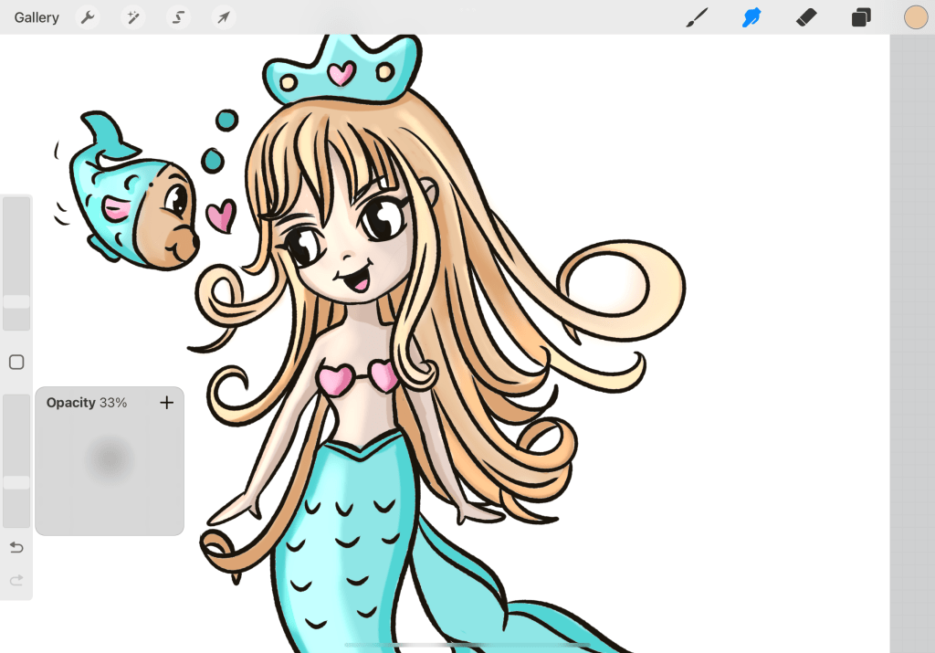Screen dimensions: 935x653
Task: Click the Opacity 33% label
Action: (87, 403)
